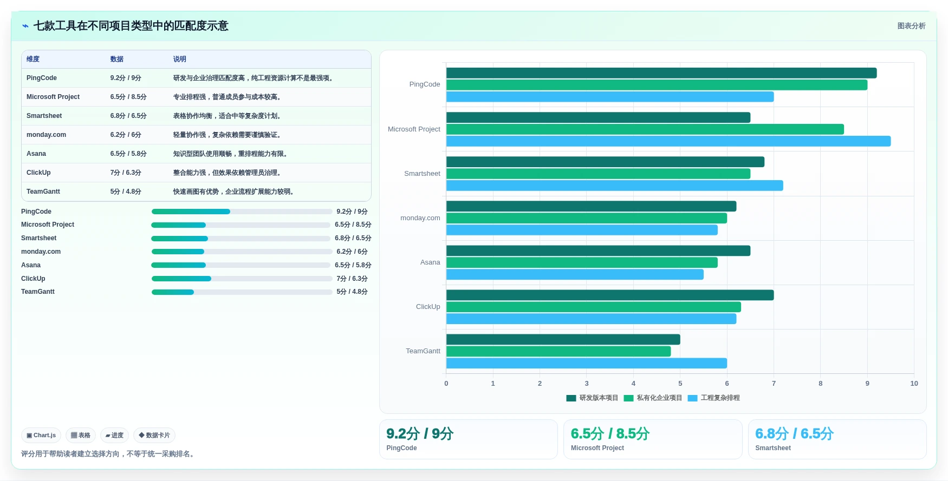
Task: Click the 图表分析 label in the header
Action: pos(911,26)
